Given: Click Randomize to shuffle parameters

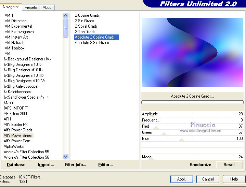Looking at the screenshot, I should pos(200,165).
